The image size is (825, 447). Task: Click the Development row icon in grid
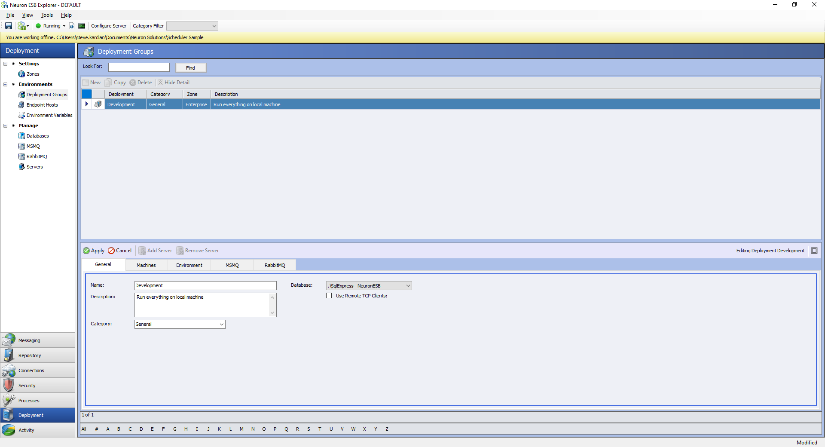pos(98,104)
